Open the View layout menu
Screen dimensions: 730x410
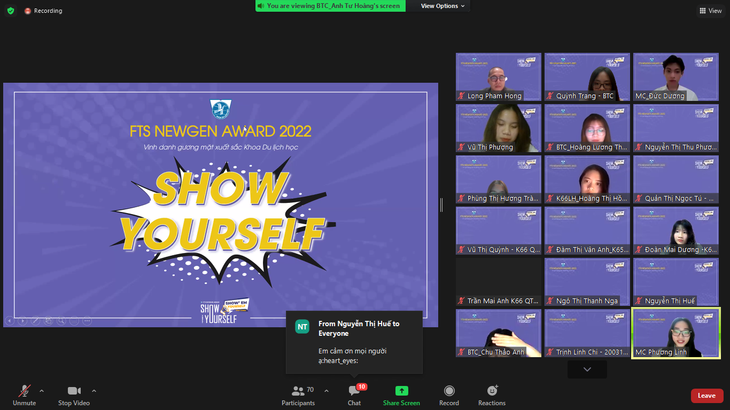(710, 11)
